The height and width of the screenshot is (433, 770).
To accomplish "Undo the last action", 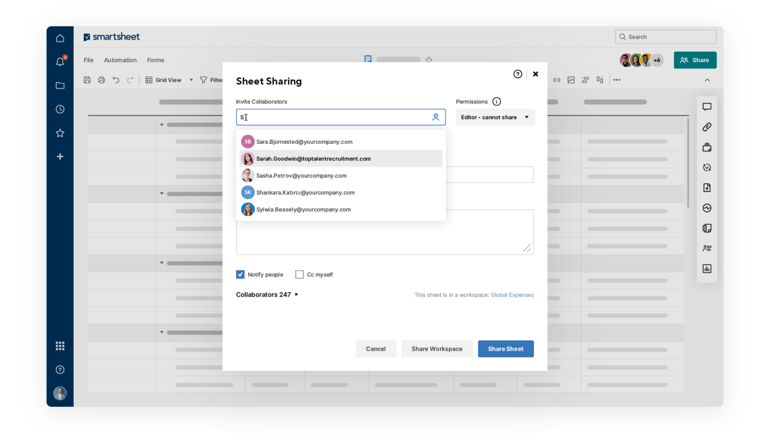I will click(115, 80).
